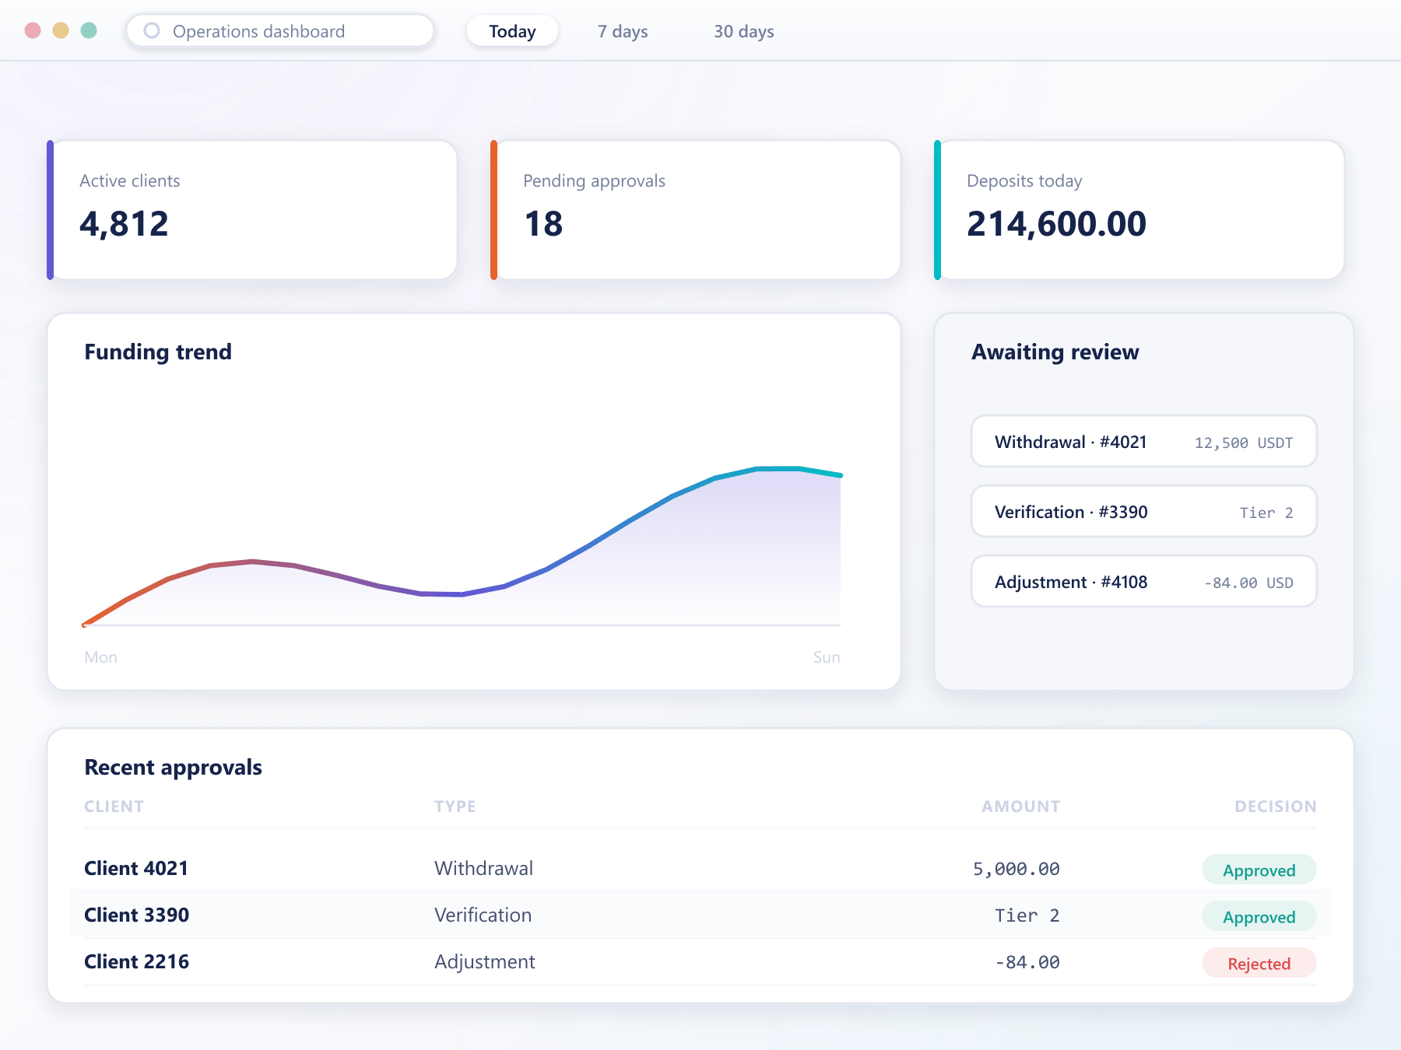
Task: Sort by TYPE column header
Action: (x=455, y=807)
